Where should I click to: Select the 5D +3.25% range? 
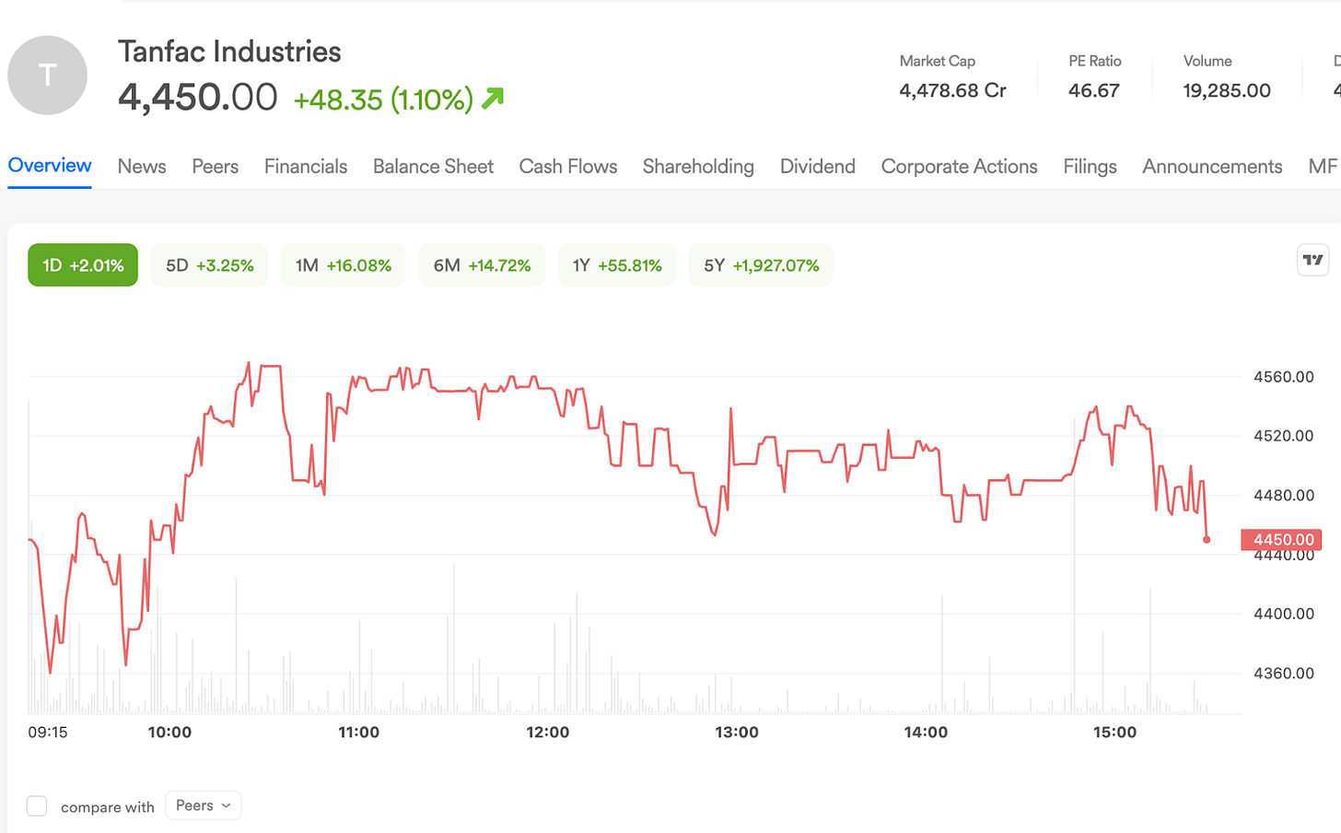point(210,265)
